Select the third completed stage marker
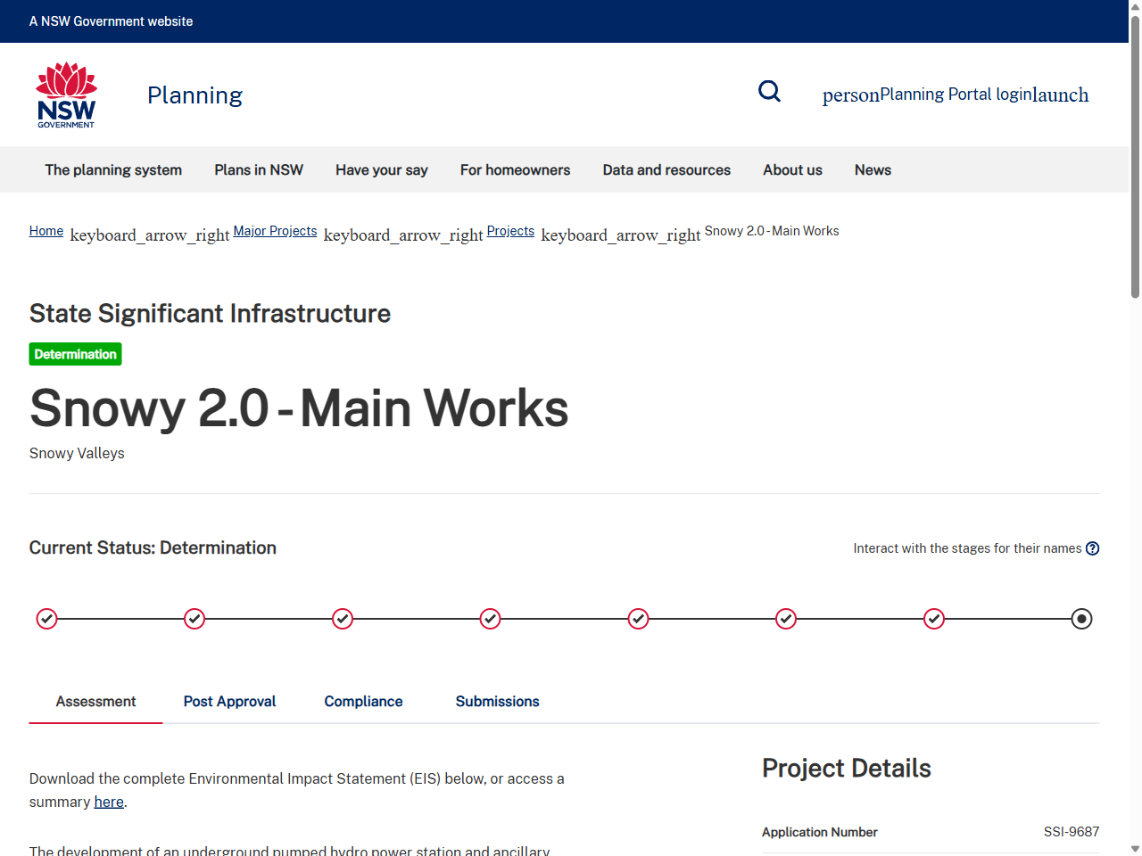 pyautogui.click(x=343, y=619)
